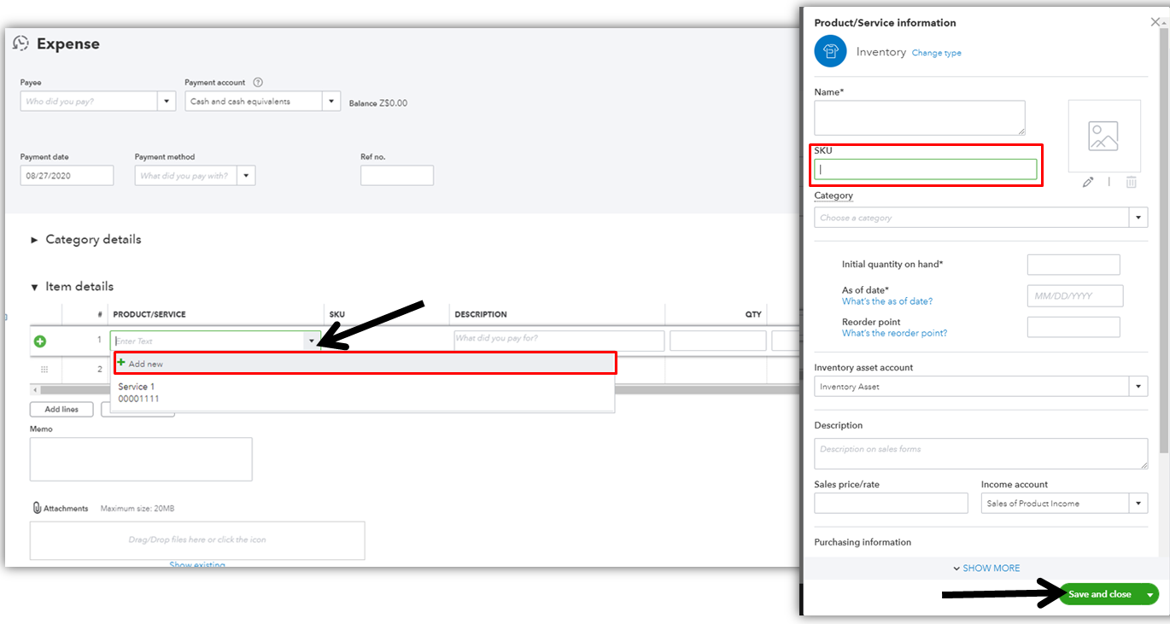Click the Ref no. field
1170x624 pixels.
pos(397,176)
